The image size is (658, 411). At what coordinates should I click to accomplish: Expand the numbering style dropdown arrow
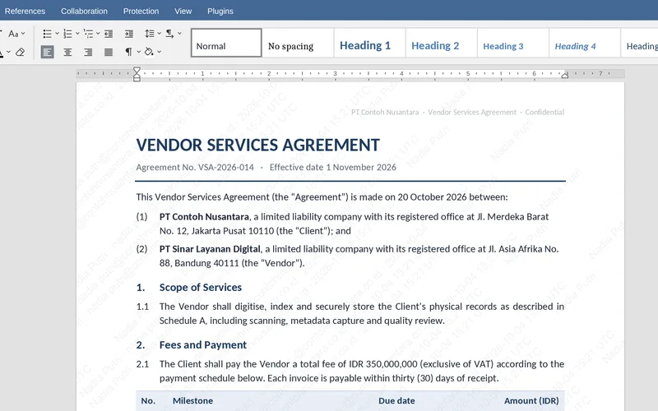coord(77,34)
